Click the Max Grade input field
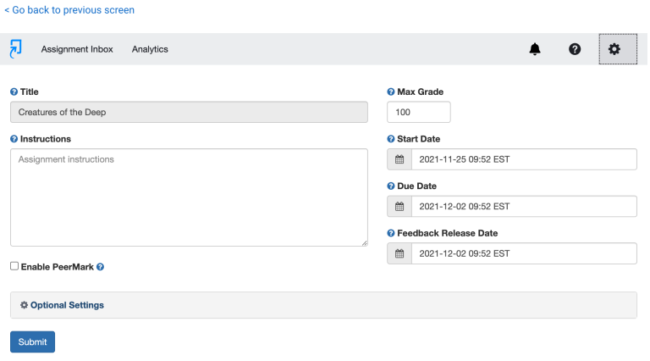The width and height of the screenshot is (650, 361). pos(419,112)
